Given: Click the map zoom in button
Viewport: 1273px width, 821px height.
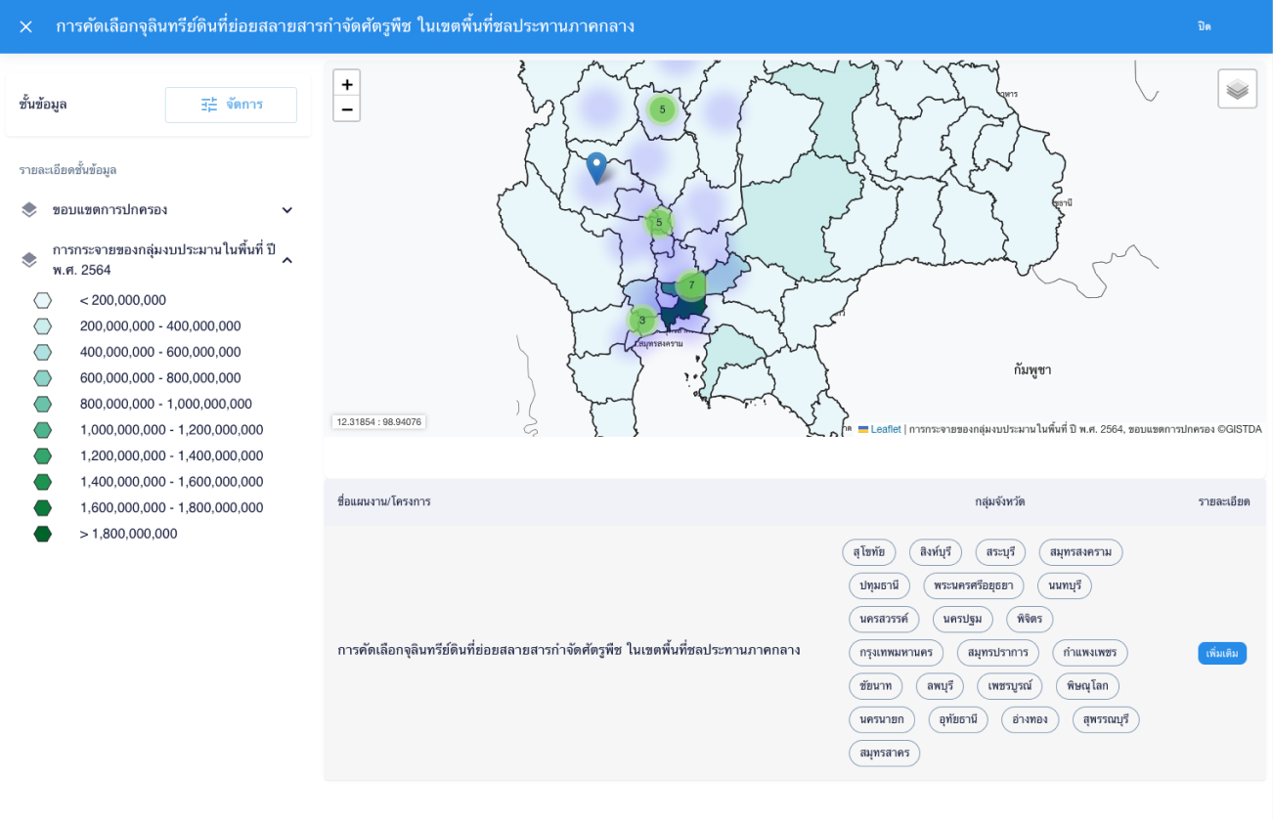Looking at the screenshot, I should (x=346, y=84).
